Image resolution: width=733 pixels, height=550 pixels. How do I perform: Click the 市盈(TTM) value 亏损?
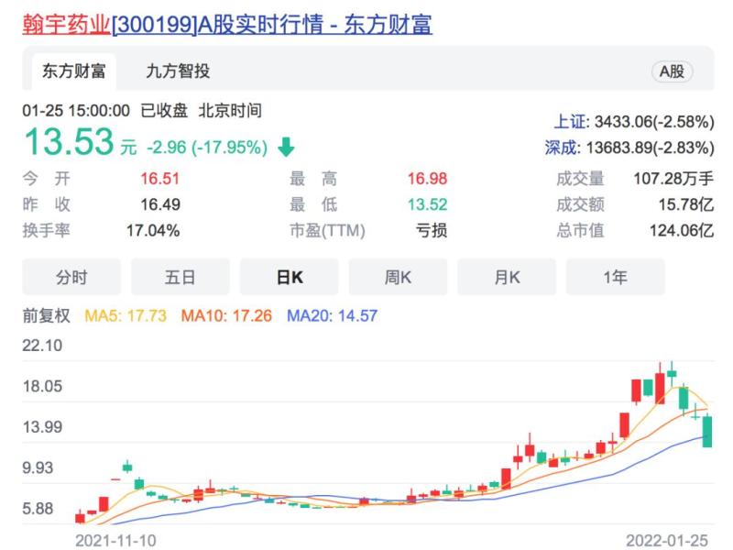pyautogui.click(x=431, y=231)
